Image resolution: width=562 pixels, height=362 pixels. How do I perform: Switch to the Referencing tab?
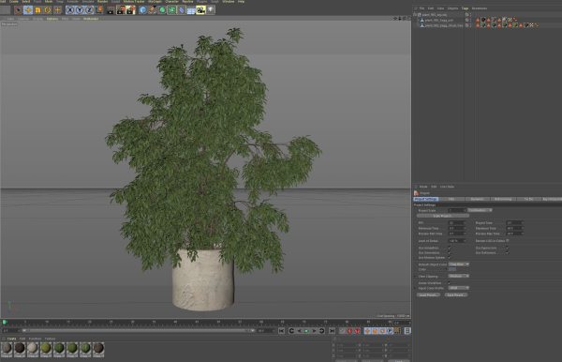(x=503, y=199)
